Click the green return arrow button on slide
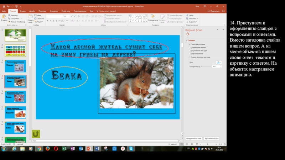 click(36, 134)
